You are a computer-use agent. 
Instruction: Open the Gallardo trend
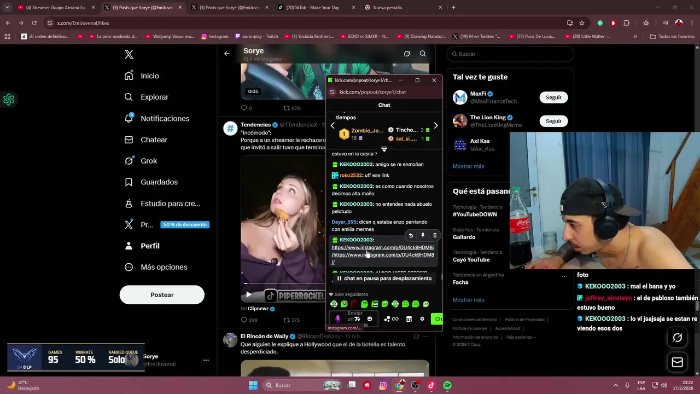(464, 237)
